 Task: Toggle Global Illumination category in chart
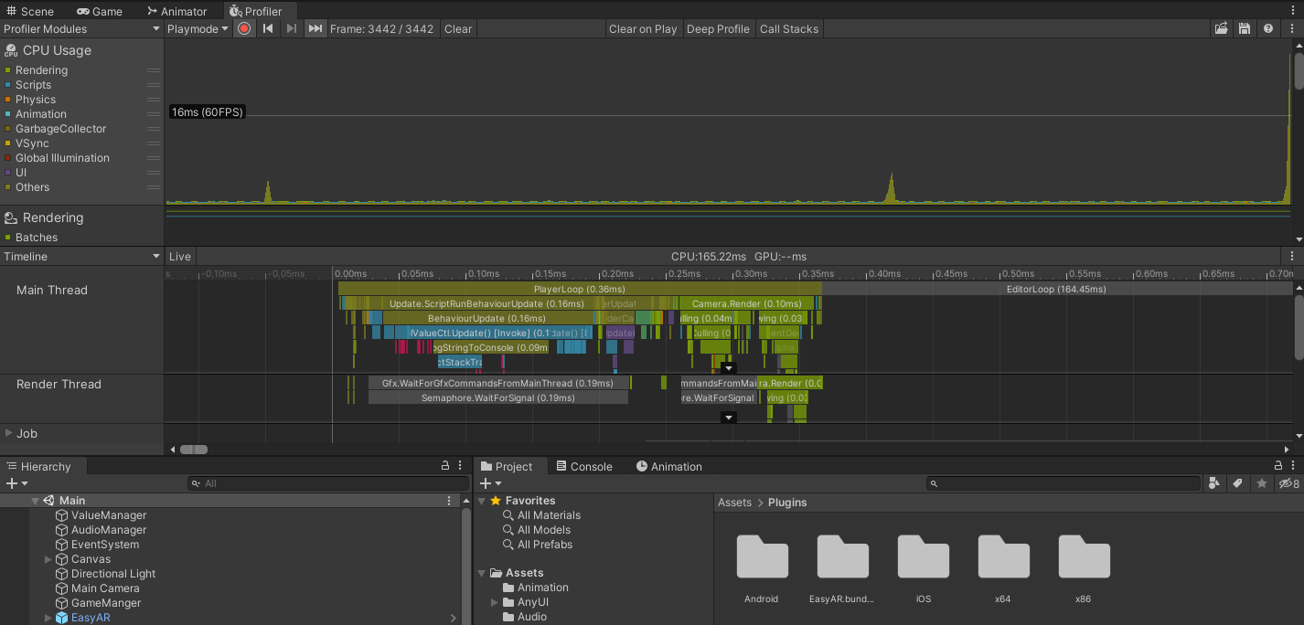tap(8, 158)
